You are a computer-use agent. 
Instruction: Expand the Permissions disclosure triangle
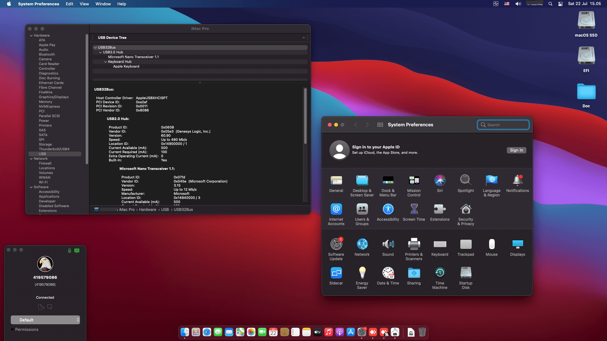13,329
